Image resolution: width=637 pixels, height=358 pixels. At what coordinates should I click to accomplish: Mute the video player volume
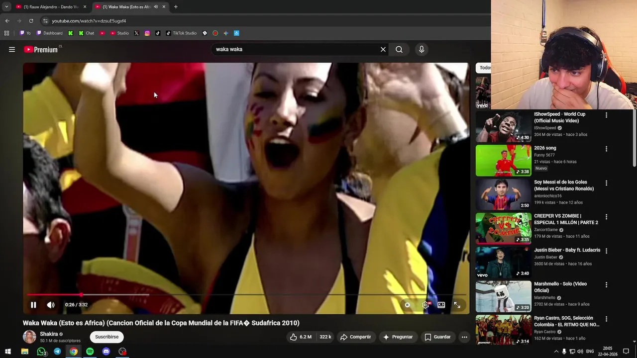[51, 305]
